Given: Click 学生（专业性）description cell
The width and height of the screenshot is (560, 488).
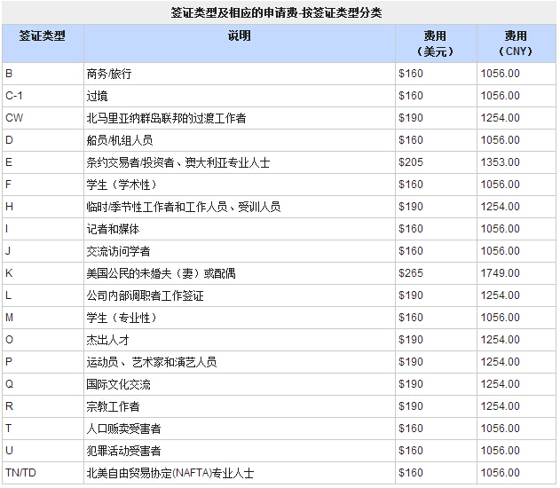Looking at the screenshot, I should click(240, 318).
